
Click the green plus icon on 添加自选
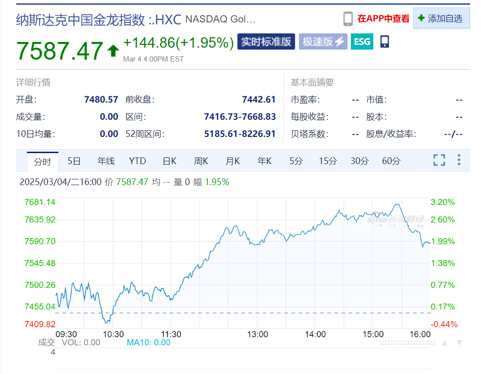(421, 18)
